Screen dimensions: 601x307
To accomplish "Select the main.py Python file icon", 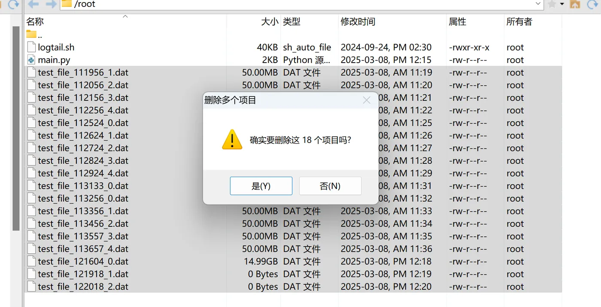I will pyautogui.click(x=31, y=60).
